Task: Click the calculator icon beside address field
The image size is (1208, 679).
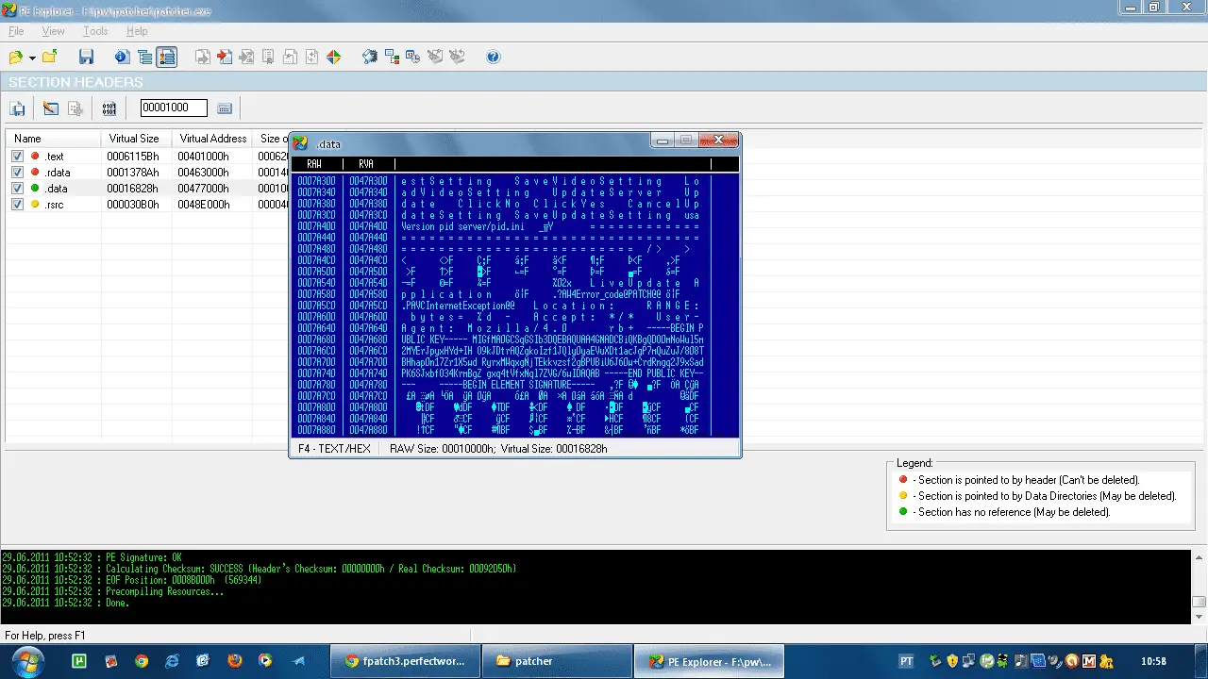Action: click(x=224, y=108)
